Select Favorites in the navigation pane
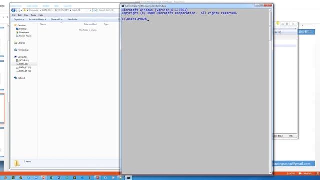Viewport: 320px width, 180px height. click(21, 25)
